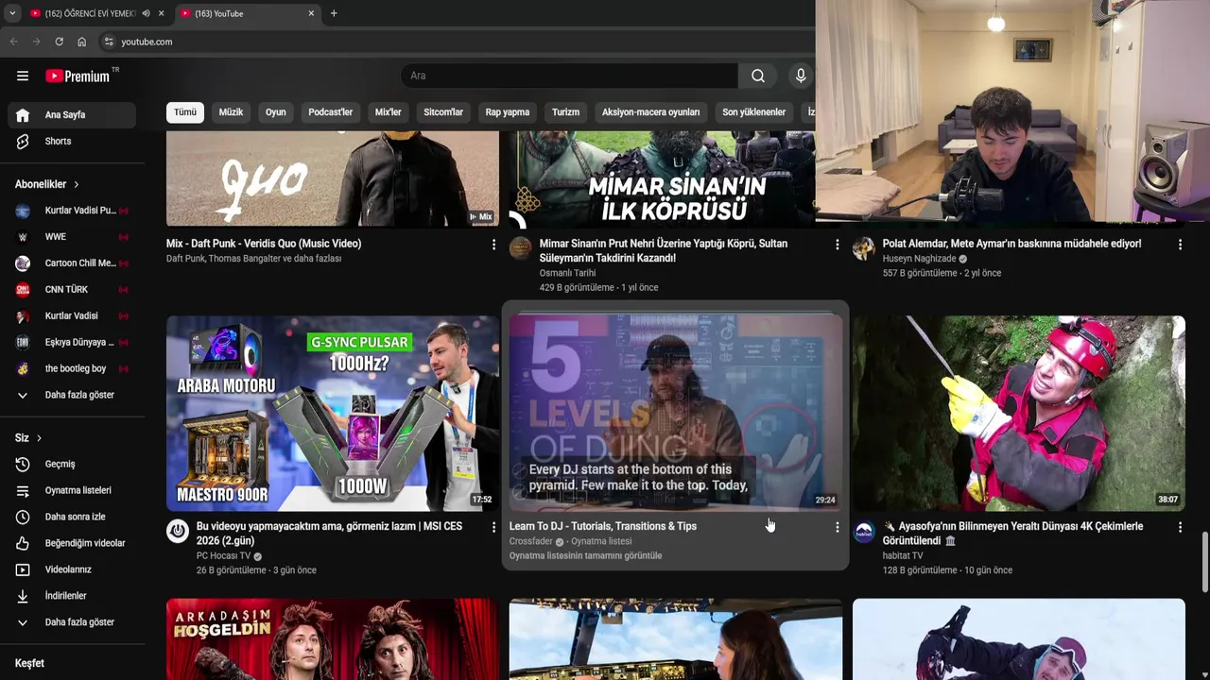
Task: Open Huseyn Naghizade channel link
Action: 919,259
